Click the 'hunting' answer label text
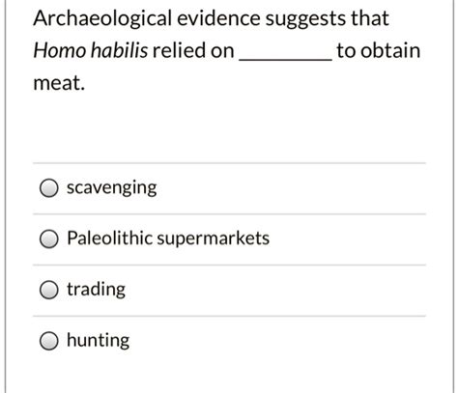This screenshot has height=393, width=458. (99, 340)
